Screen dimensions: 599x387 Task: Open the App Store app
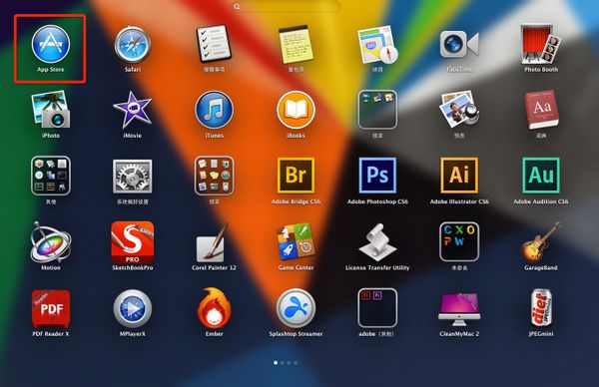51,44
